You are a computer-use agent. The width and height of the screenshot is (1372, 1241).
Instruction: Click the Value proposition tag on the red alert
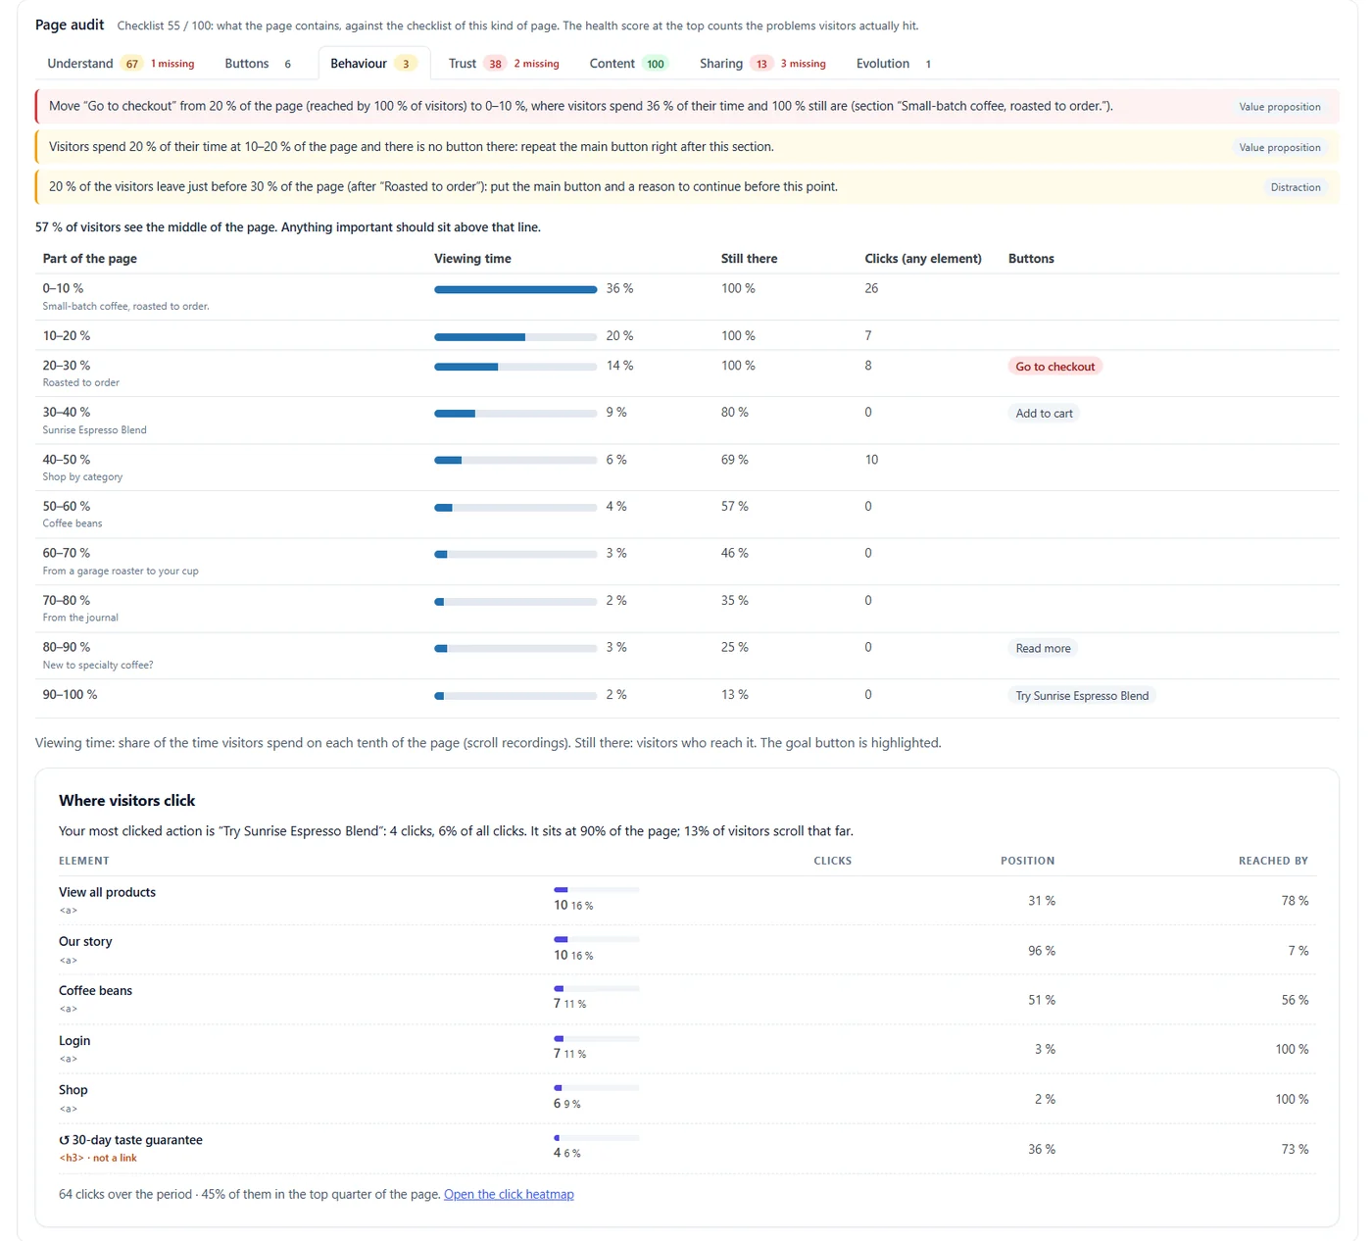click(1279, 107)
